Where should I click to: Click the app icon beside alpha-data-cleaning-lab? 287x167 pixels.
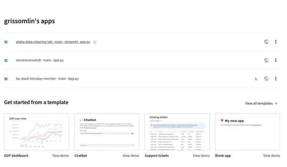(x=6, y=42)
